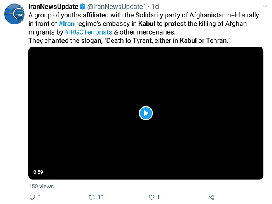Like the tweet with heart icon
Viewport: 272px width, 204px height.
point(152,197)
